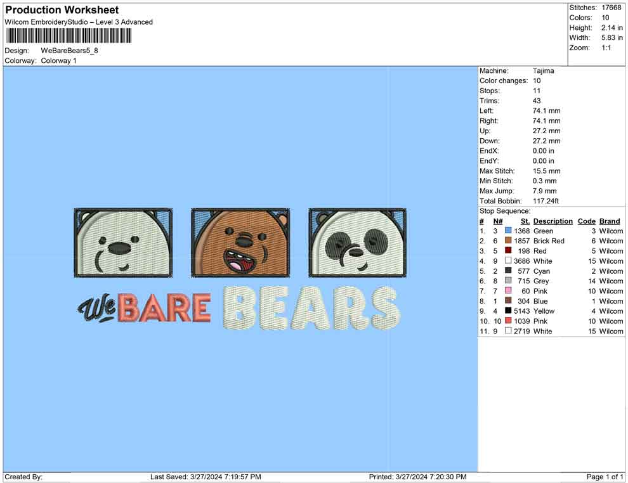Click the panda bear face thumbnail
628x483 pixels.
358,243
